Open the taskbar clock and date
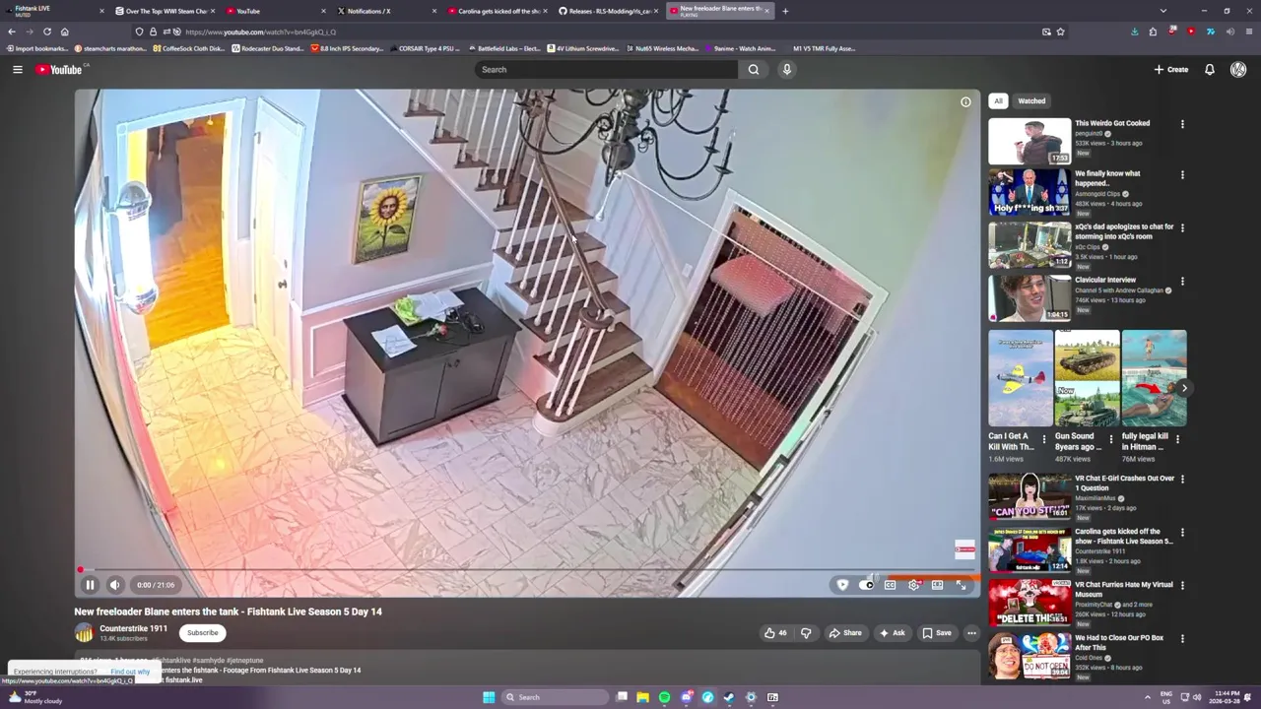Image resolution: width=1261 pixels, height=709 pixels. pyautogui.click(x=1227, y=697)
